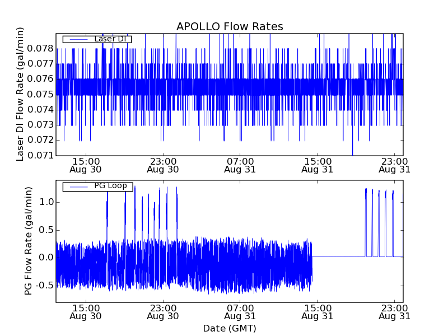Click bottom plot's 23:00 Aug 31 tick label
The height and width of the screenshot is (336, 448).
click(x=394, y=312)
